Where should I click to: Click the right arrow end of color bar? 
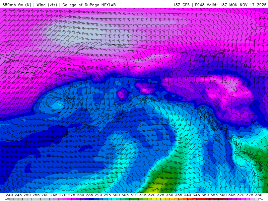pyautogui.click(x=261, y=199)
